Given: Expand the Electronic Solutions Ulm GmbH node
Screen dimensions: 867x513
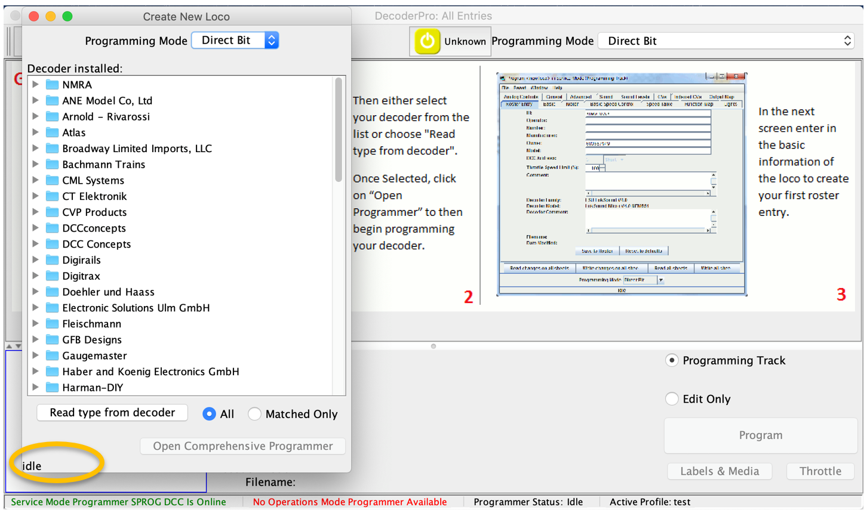Looking at the screenshot, I should (36, 308).
